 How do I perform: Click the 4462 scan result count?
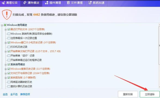[36, 15]
